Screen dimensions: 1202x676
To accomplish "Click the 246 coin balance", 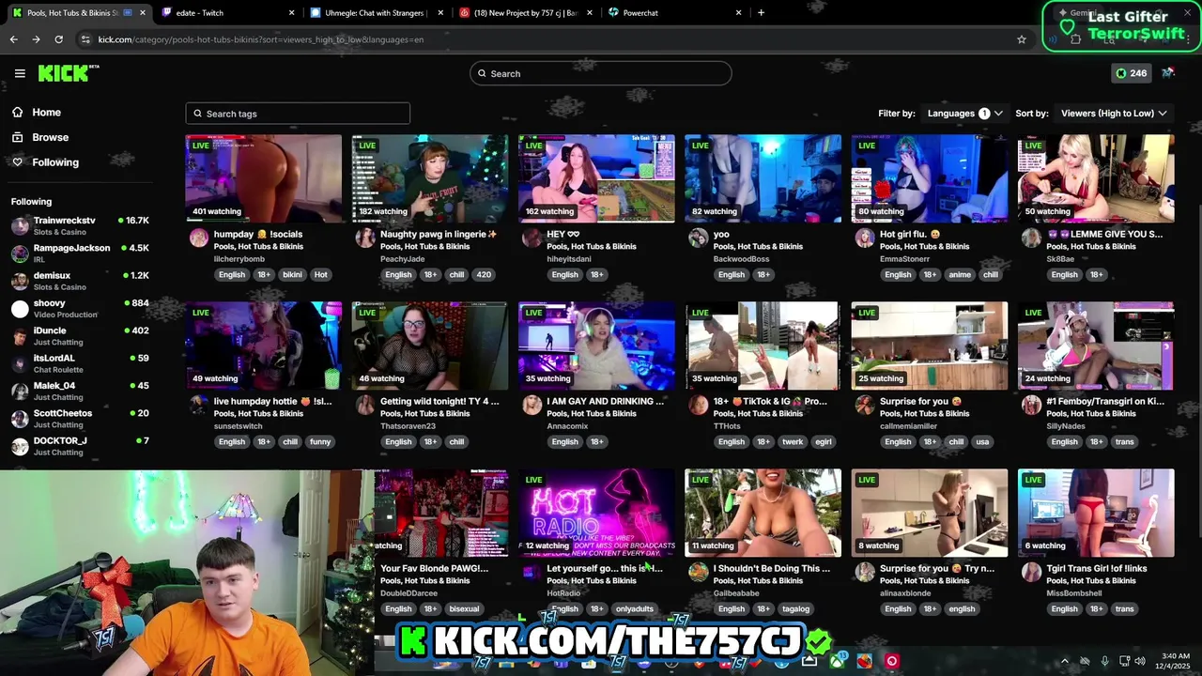I will click(1131, 73).
